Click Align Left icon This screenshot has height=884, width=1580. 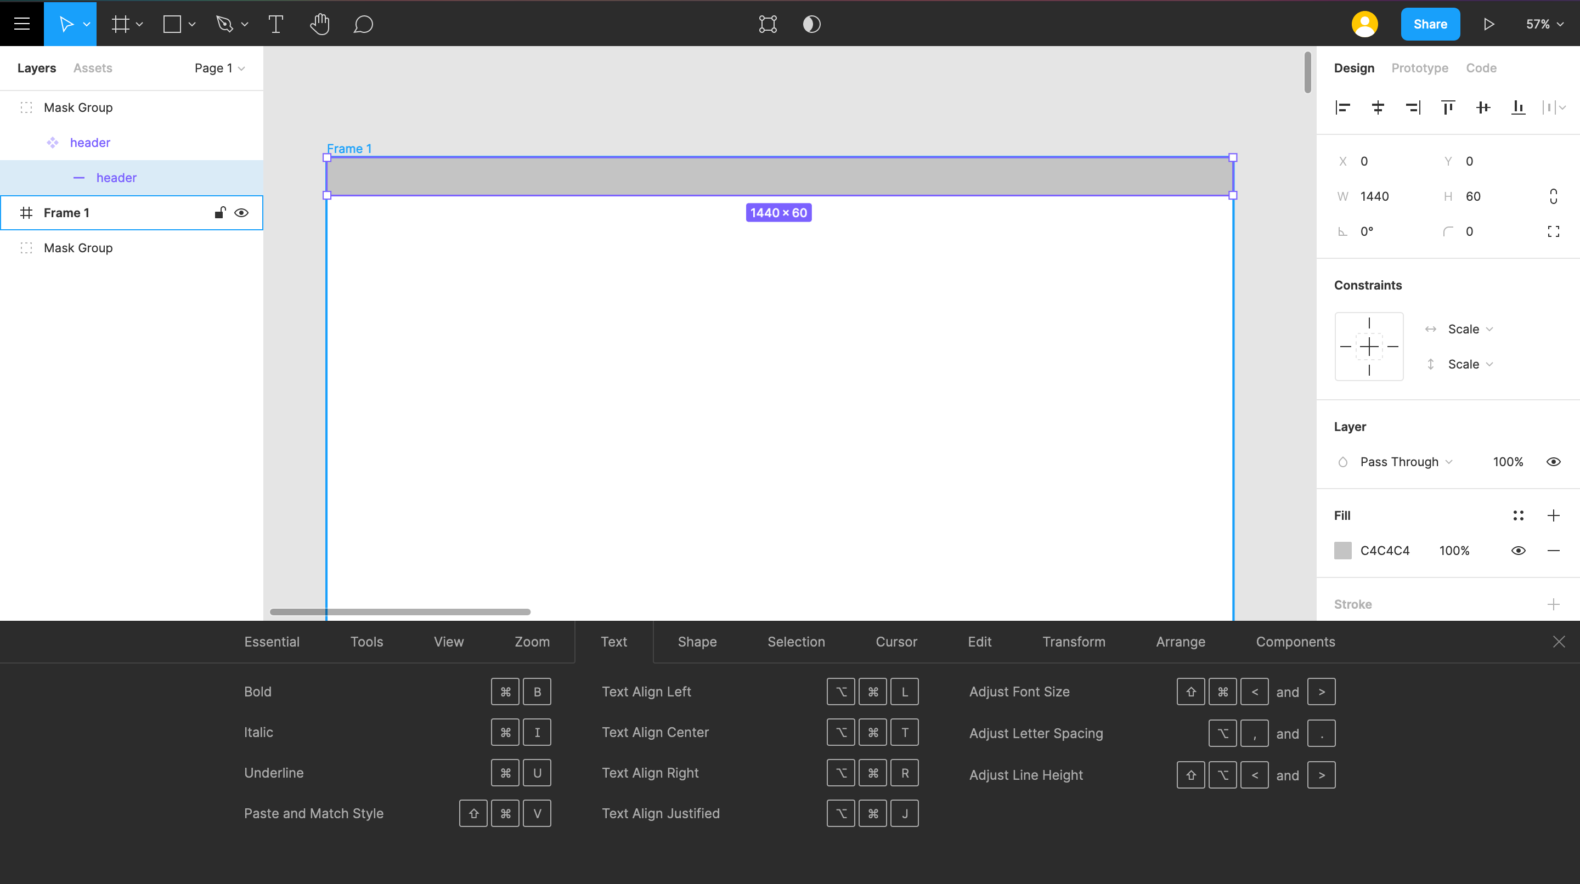pyautogui.click(x=1342, y=107)
